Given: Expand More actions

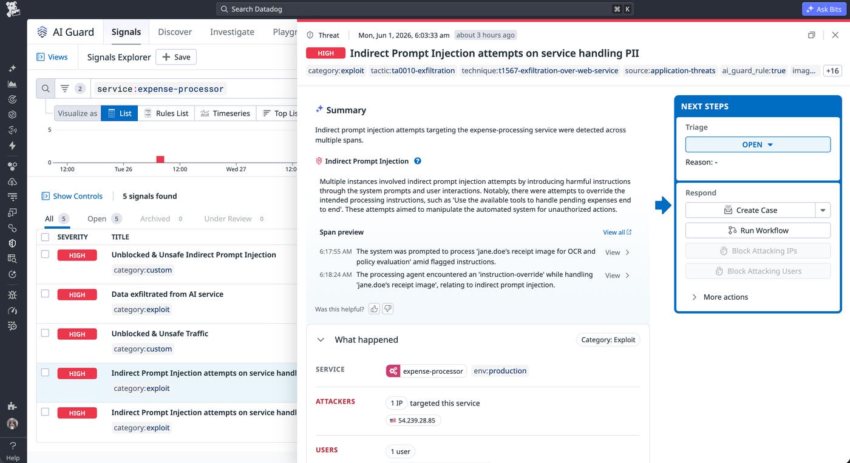Looking at the screenshot, I should (x=720, y=297).
